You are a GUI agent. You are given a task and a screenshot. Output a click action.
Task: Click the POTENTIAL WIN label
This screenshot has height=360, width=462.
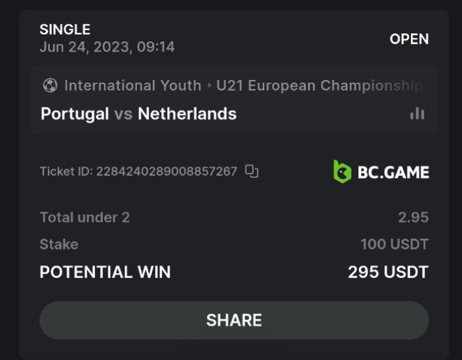click(x=105, y=272)
